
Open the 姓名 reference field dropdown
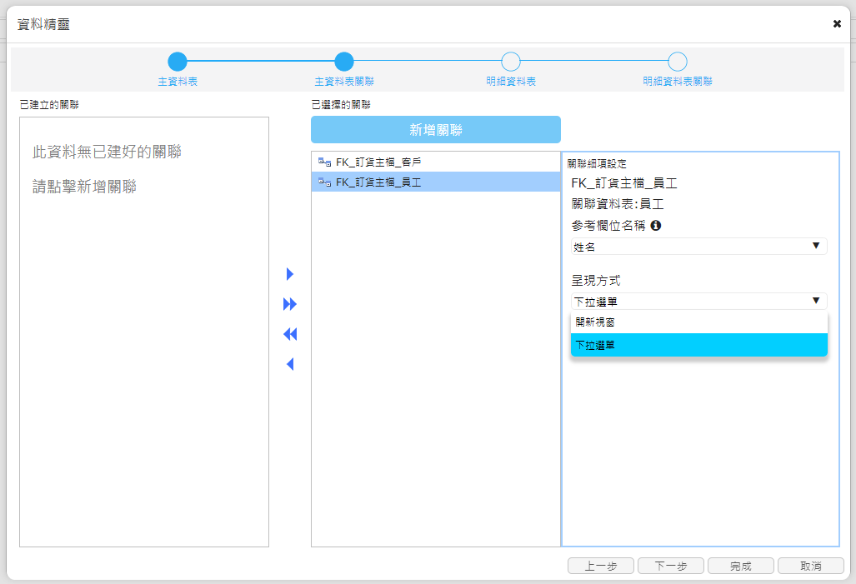point(698,247)
